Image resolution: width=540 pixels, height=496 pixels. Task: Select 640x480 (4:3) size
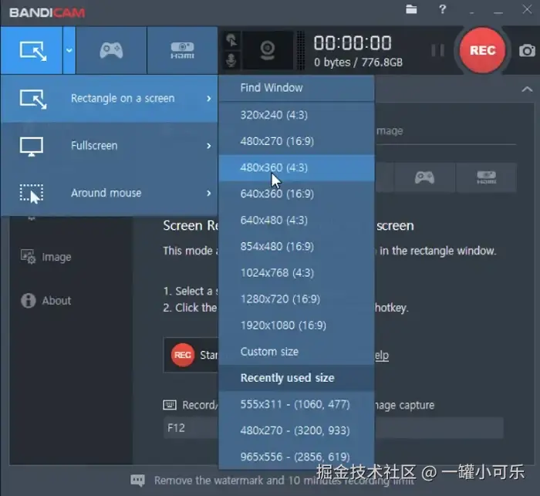296,220
